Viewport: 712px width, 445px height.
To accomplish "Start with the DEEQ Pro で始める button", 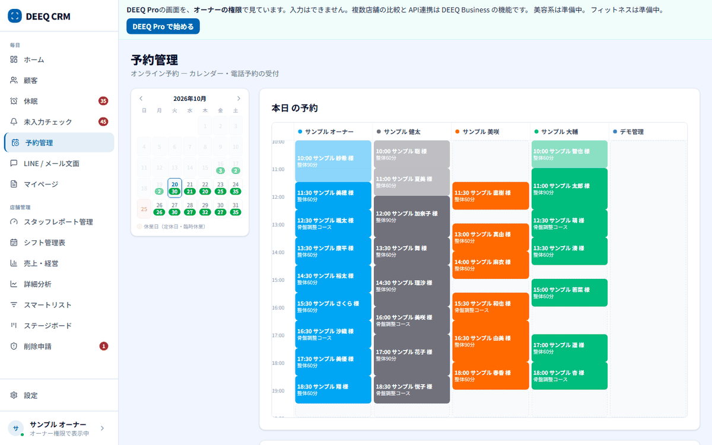I will (163, 26).
